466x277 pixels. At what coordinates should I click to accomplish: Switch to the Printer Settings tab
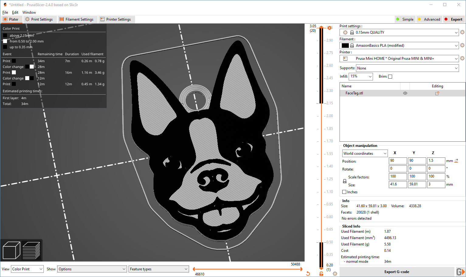click(x=116, y=19)
